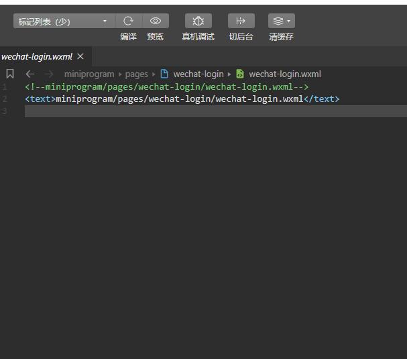The width and height of the screenshot is (407, 359).
Task: Click the 编译 label
Action: point(129,37)
